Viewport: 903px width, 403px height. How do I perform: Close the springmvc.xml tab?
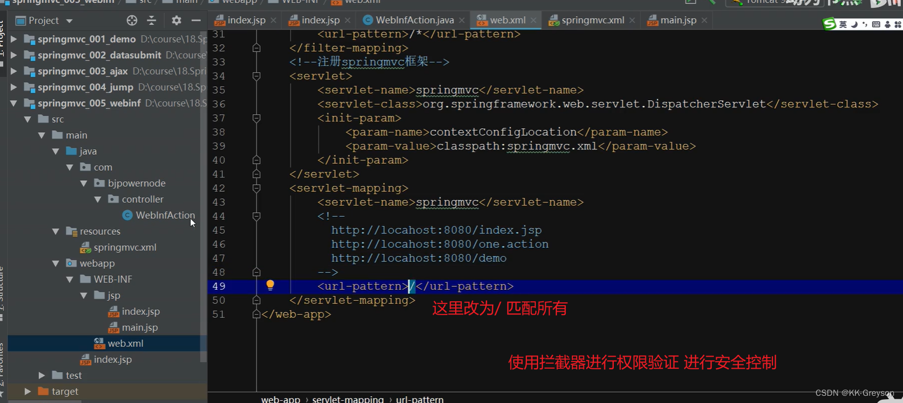click(x=632, y=20)
